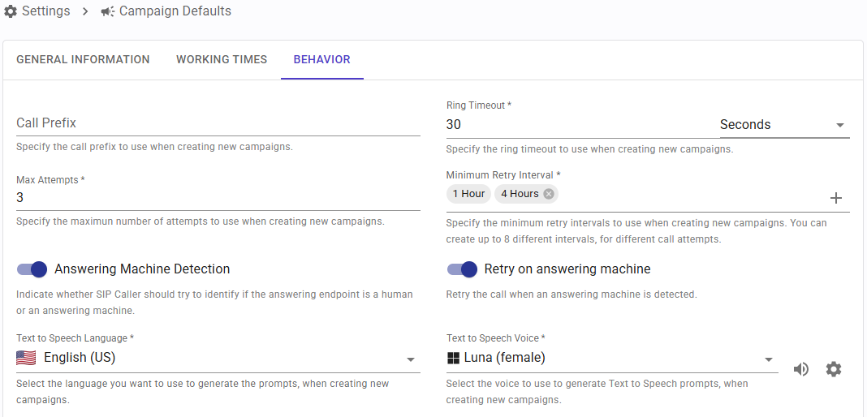
Task: Play the Luna voice sample speaker icon
Action: tap(801, 369)
